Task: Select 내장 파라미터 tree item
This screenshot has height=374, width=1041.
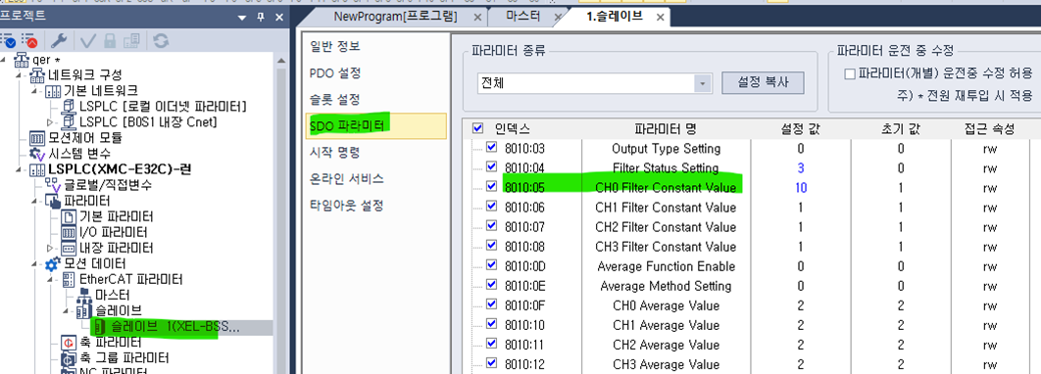Action: [116, 248]
